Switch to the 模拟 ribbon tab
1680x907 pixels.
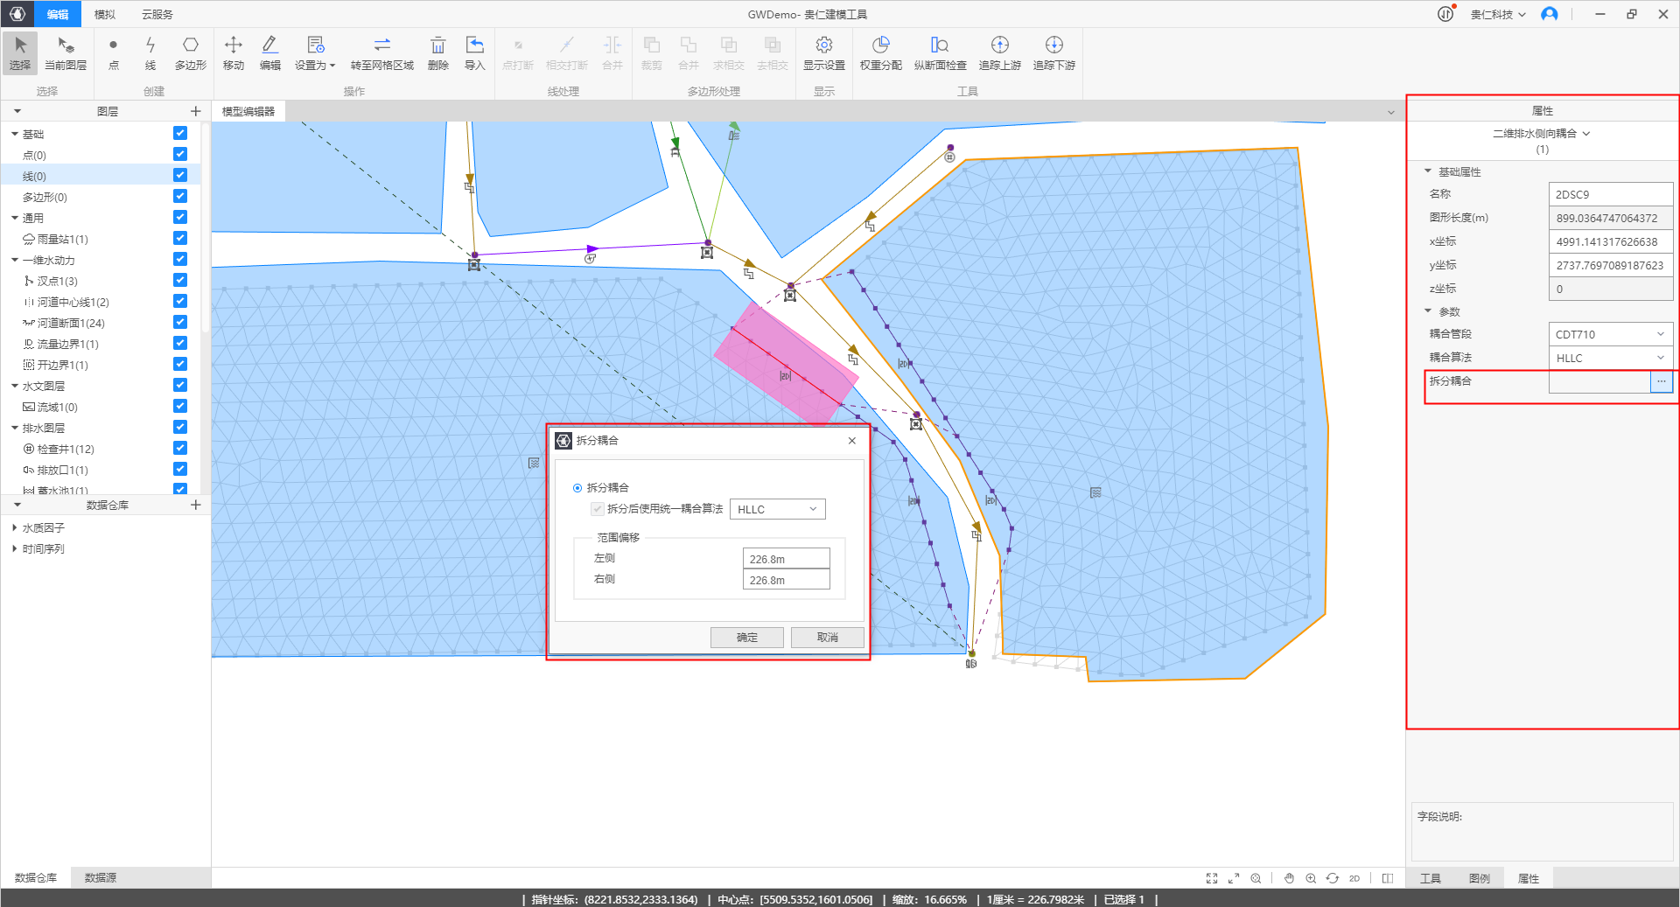point(105,15)
